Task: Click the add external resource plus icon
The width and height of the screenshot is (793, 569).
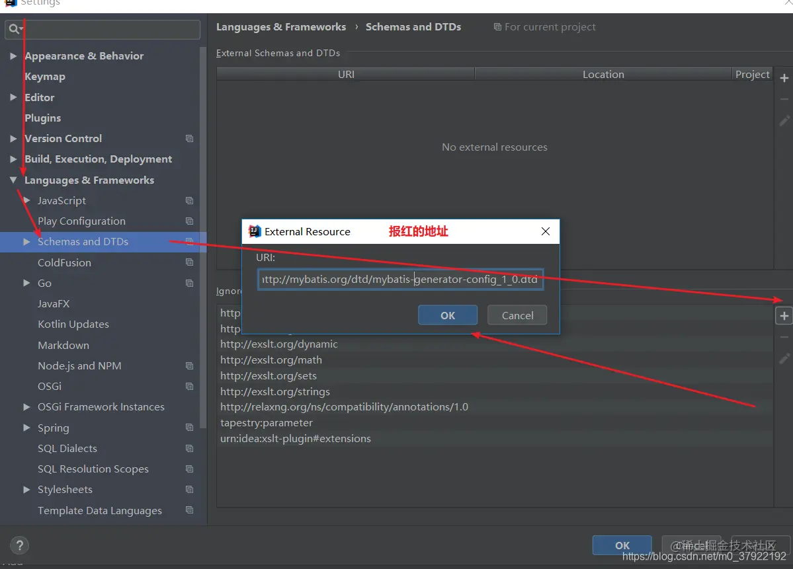Action: [784, 78]
